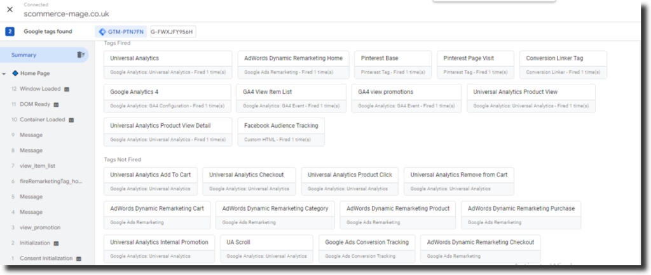Open Universal Analytics Add To Cart card
This screenshot has width=651, height=275.
[x=150, y=181]
